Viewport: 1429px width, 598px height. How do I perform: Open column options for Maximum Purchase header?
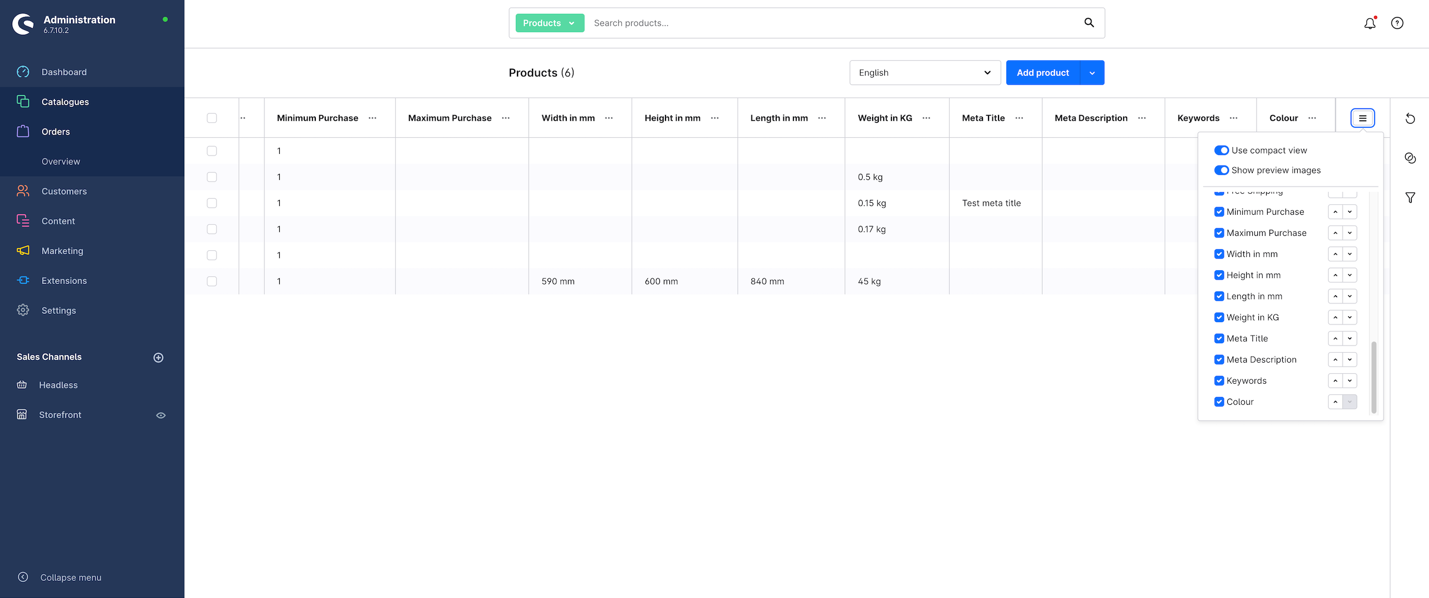[505, 118]
